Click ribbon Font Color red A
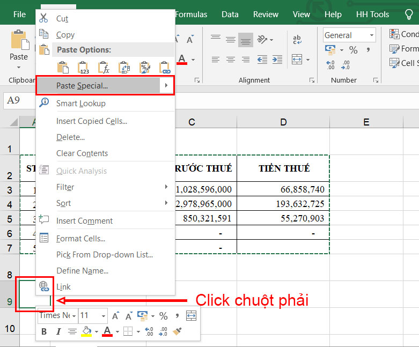 click(x=182, y=60)
